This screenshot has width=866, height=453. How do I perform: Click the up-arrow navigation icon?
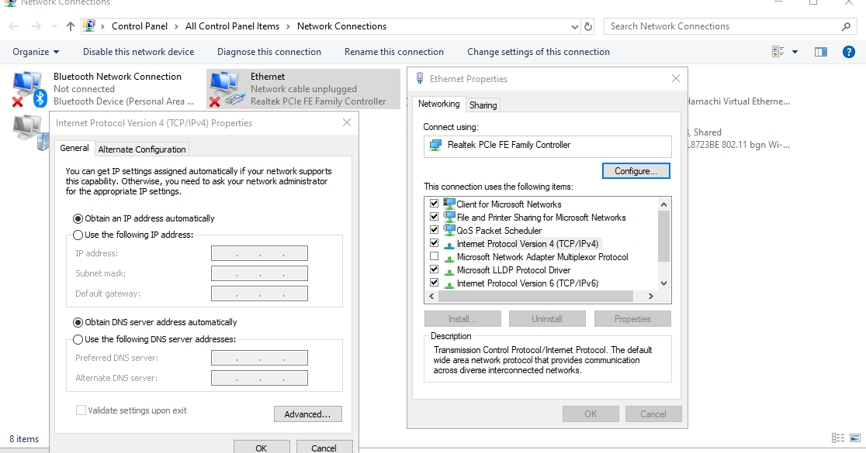pyautogui.click(x=69, y=26)
